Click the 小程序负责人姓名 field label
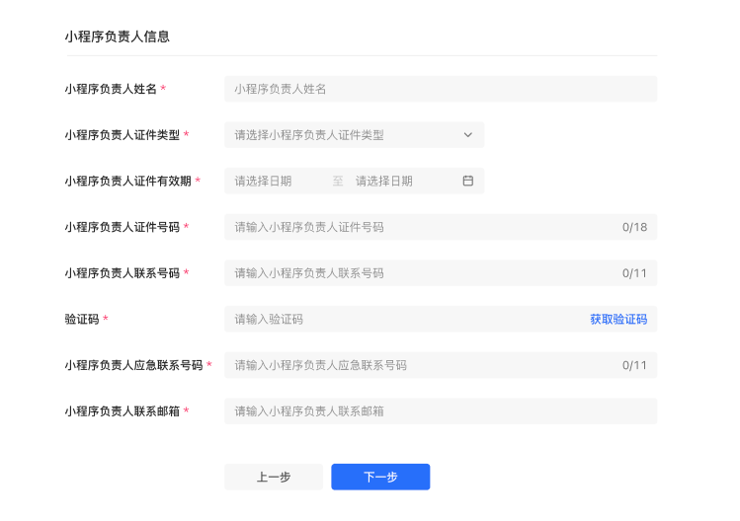 (111, 89)
